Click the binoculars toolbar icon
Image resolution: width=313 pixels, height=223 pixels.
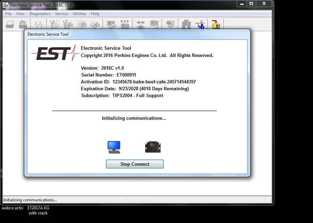pos(186,25)
